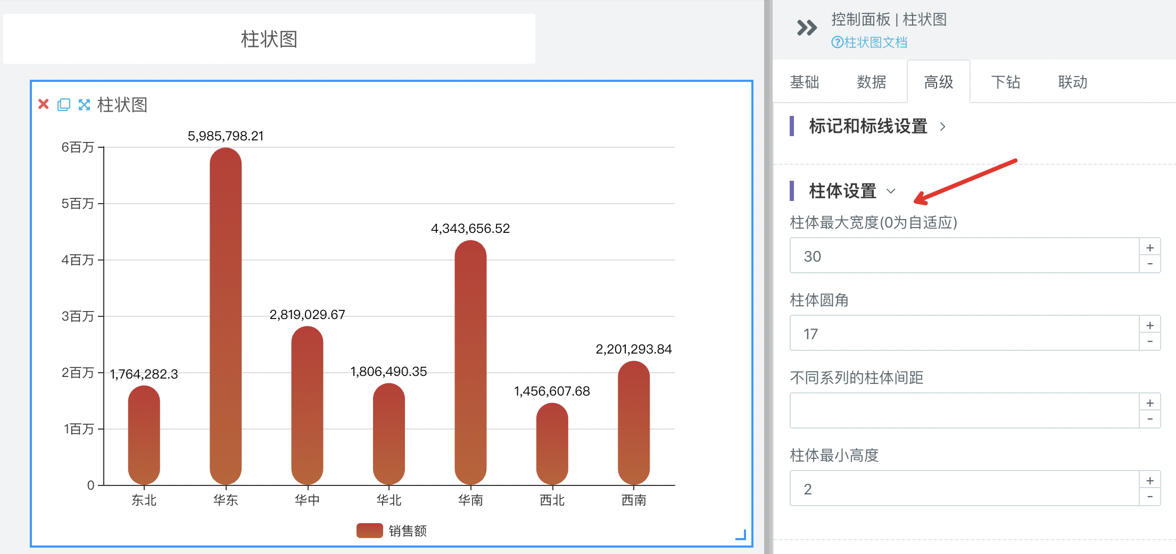Click the 2,201,293.84 data label
The height and width of the screenshot is (554, 1176).
[x=634, y=349]
